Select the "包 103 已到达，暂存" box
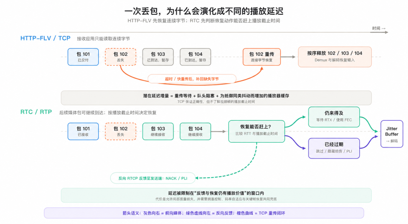Image resolution: width=408 pixels, height=224 pixels. [x=158, y=57]
